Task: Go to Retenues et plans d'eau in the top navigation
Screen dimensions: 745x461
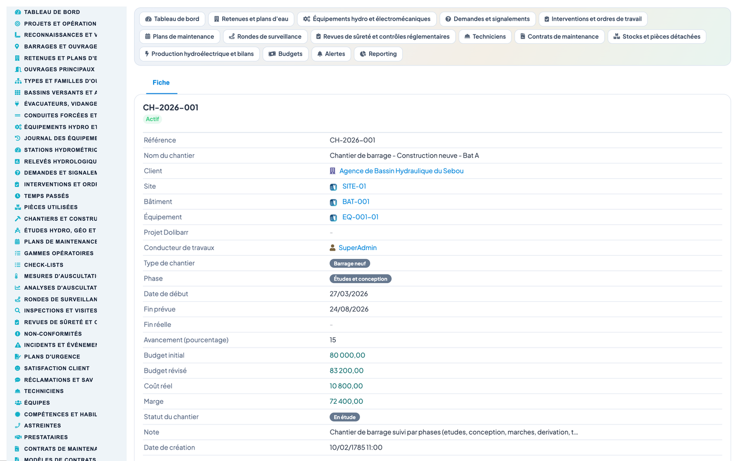Action: pyautogui.click(x=251, y=19)
